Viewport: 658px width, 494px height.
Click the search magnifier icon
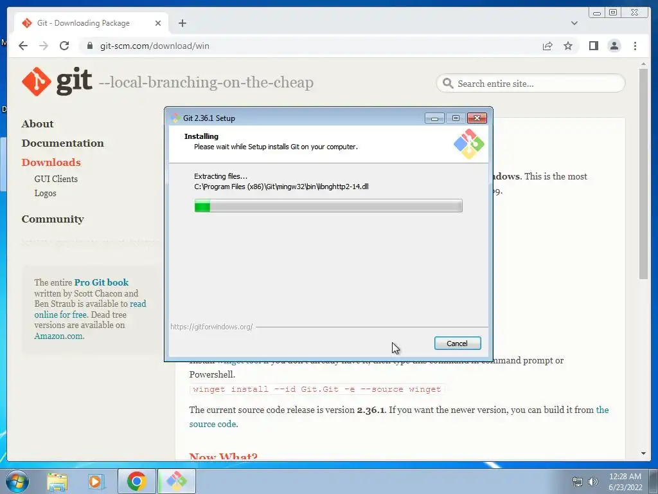click(x=448, y=83)
